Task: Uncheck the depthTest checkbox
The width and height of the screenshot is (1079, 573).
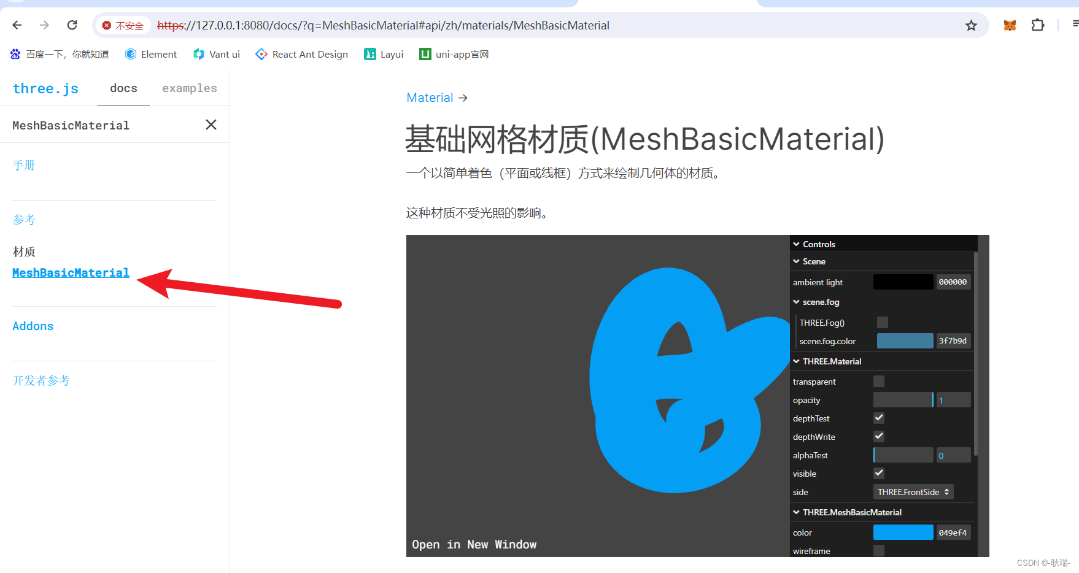Action: pyautogui.click(x=879, y=418)
